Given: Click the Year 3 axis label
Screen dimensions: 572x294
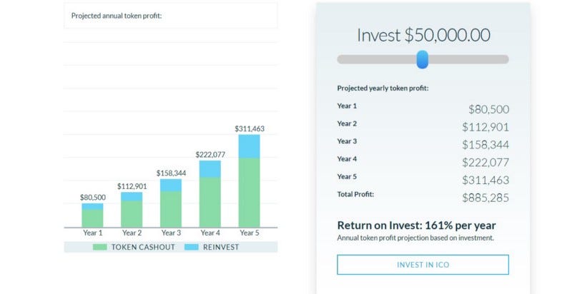Looking at the screenshot, I should click(171, 233).
